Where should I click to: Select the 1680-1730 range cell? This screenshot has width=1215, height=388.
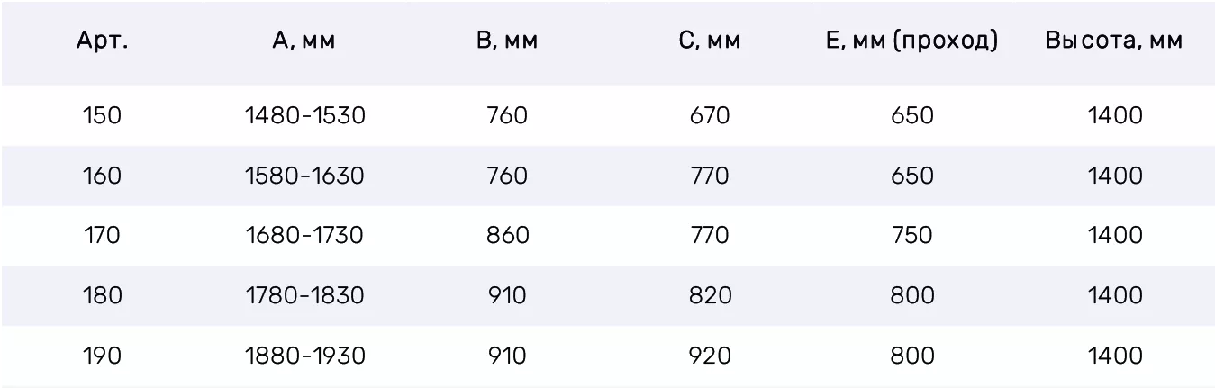304,236
